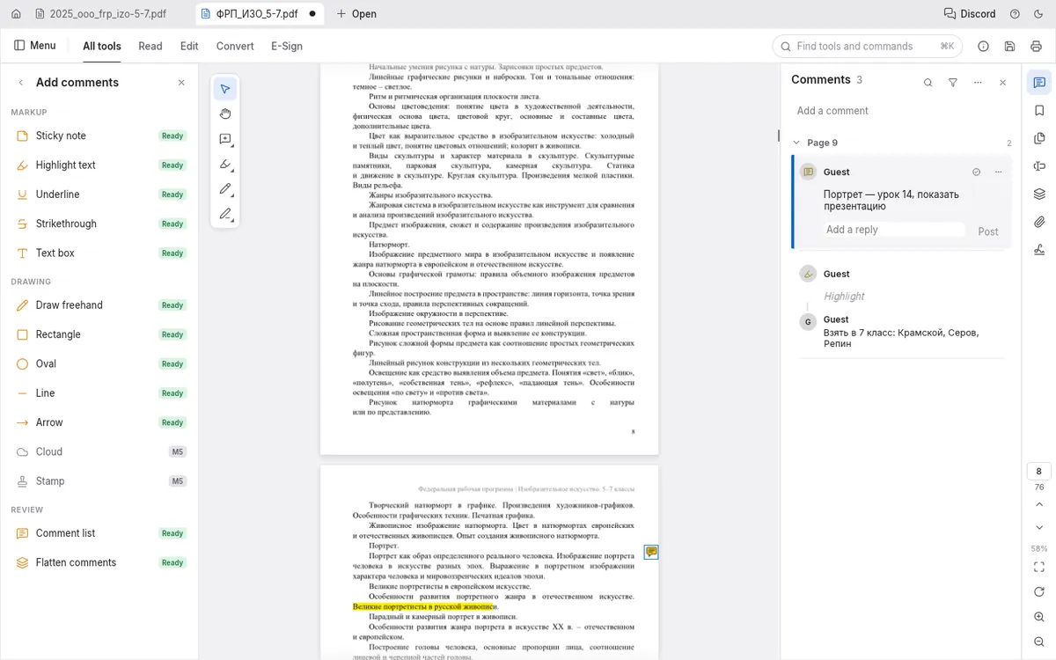
Task: Open the Menu button
Action: [35, 46]
